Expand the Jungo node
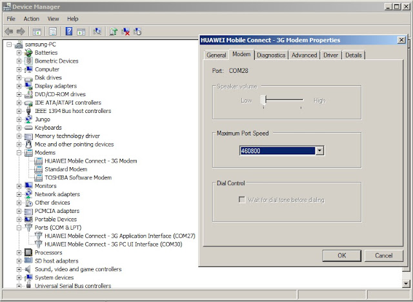 tap(19, 119)
